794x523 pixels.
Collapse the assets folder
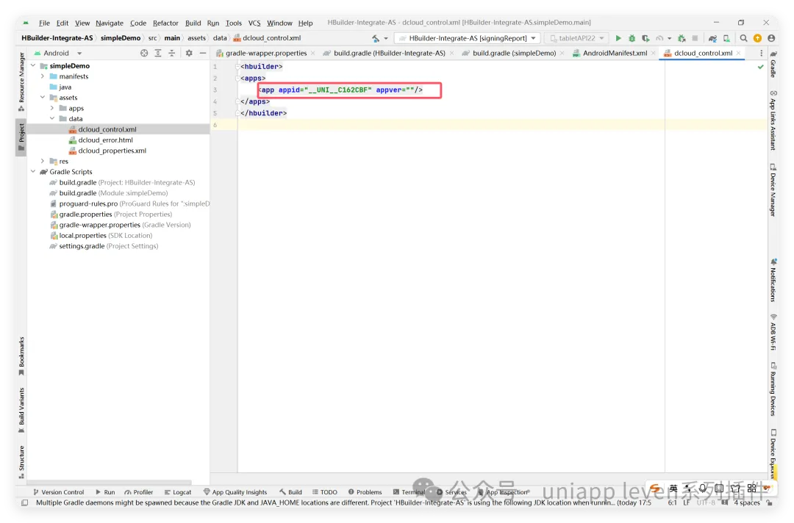coord(43,98)
